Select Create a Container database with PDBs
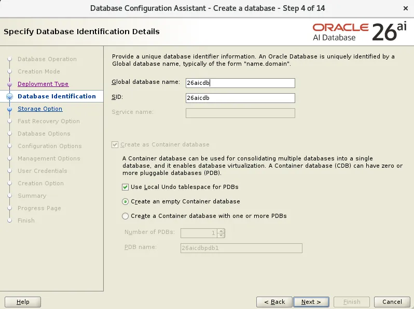The height and width of the screenshot is (309, 414). click(125, 216)
